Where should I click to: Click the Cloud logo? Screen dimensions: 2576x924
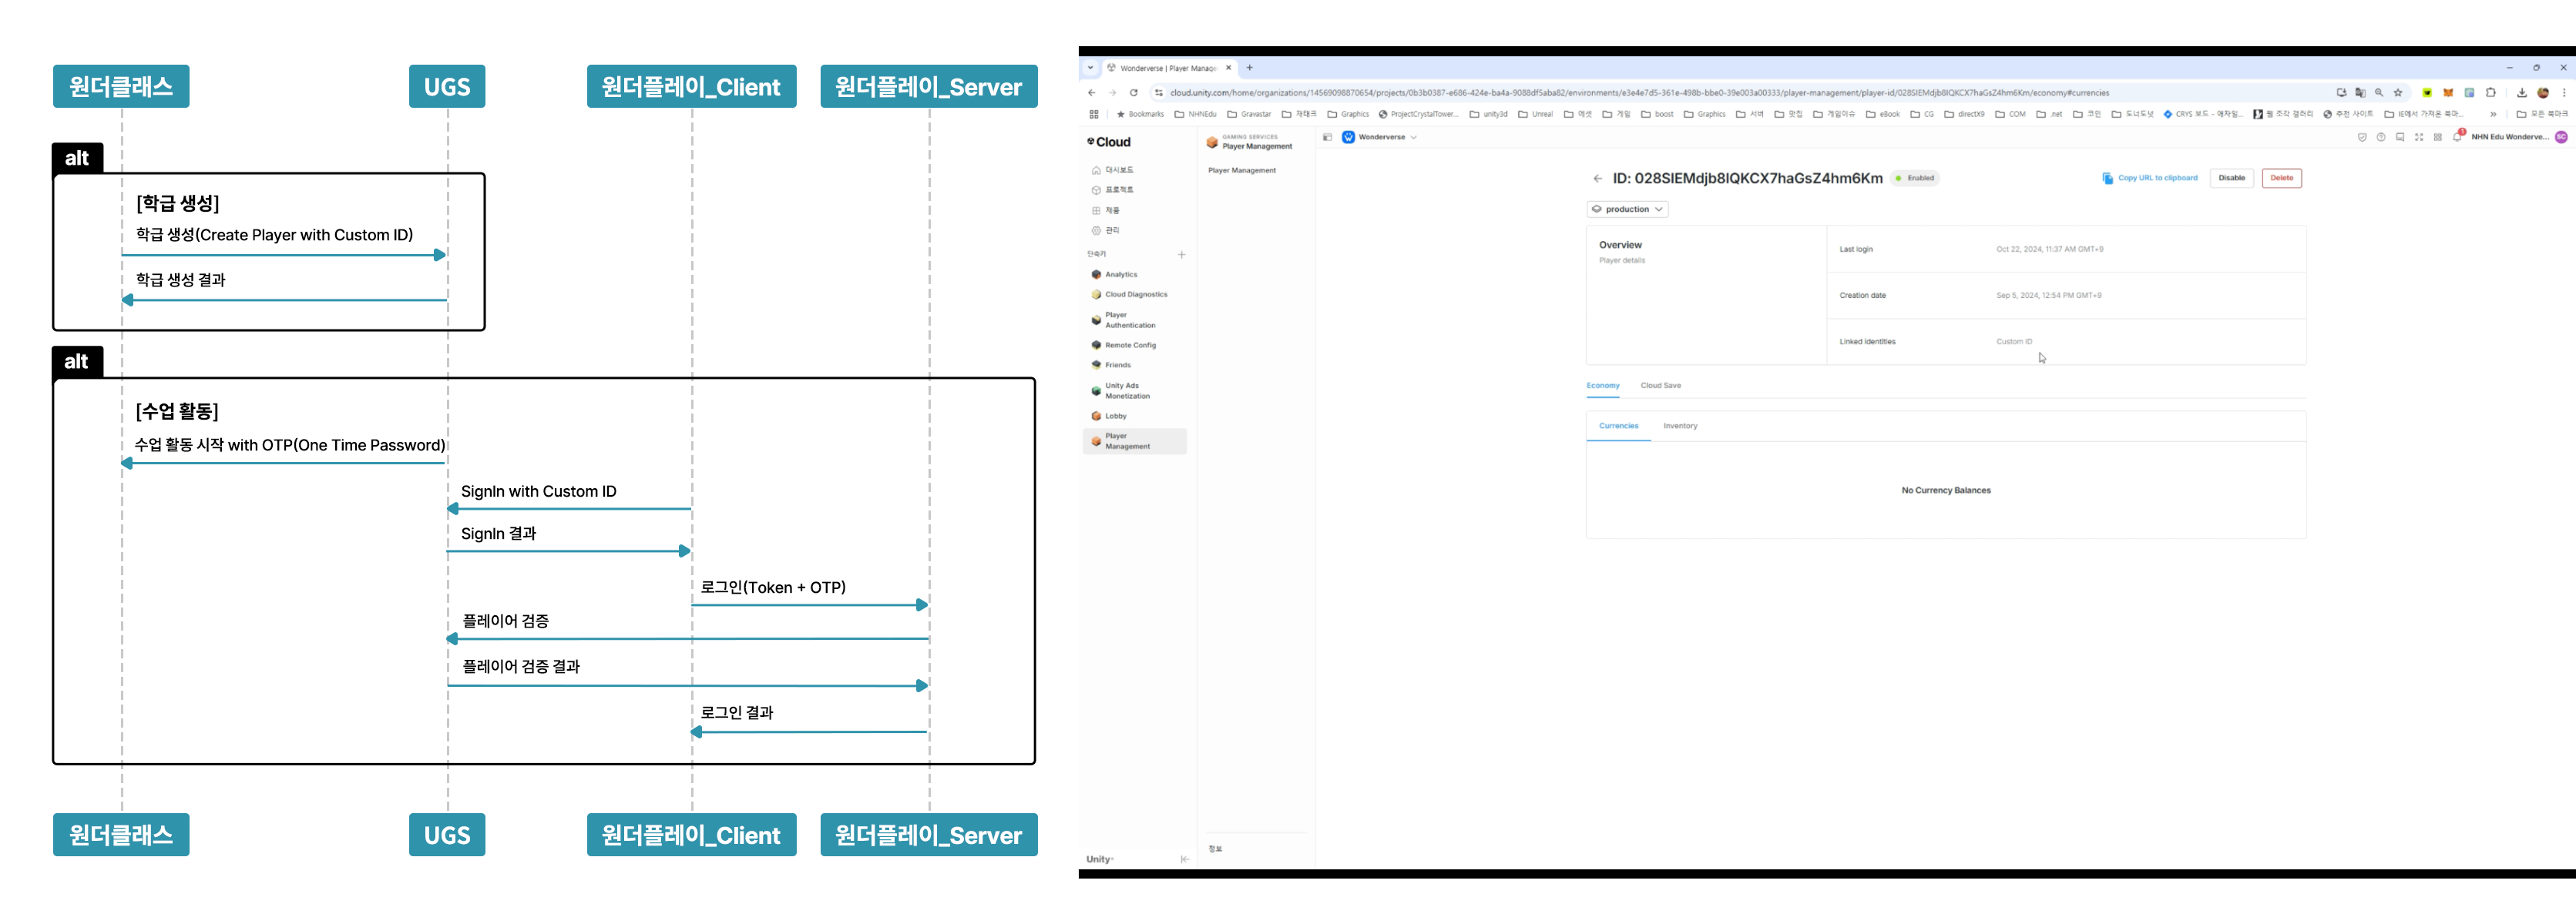coord(1109,142)
